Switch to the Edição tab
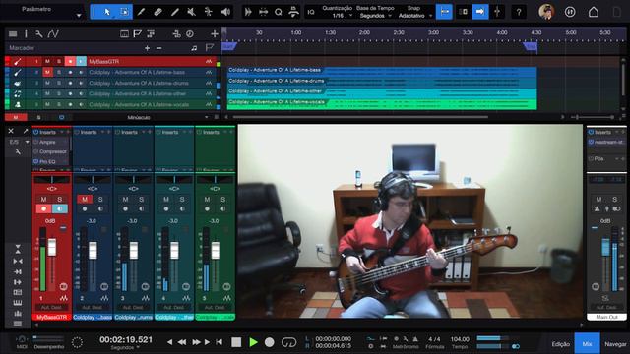 tap(560, 344)
